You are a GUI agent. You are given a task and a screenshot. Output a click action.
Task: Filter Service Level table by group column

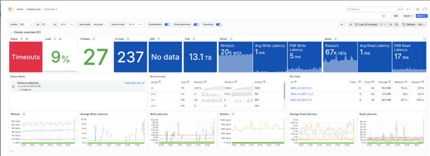[x=160, y=82]
